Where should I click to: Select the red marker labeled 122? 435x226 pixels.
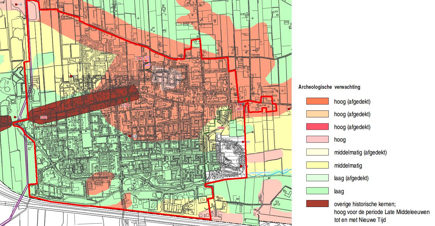point(15,117)
